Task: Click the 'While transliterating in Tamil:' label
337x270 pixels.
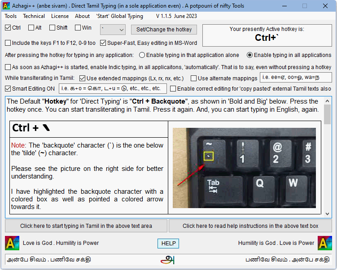Action: pos(40,78)
